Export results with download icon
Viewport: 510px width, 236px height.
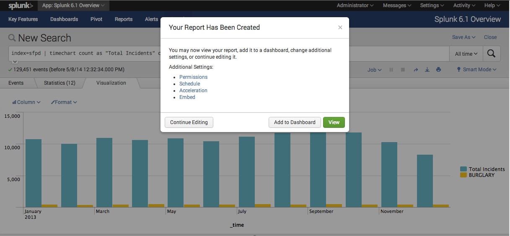point(427,70)
